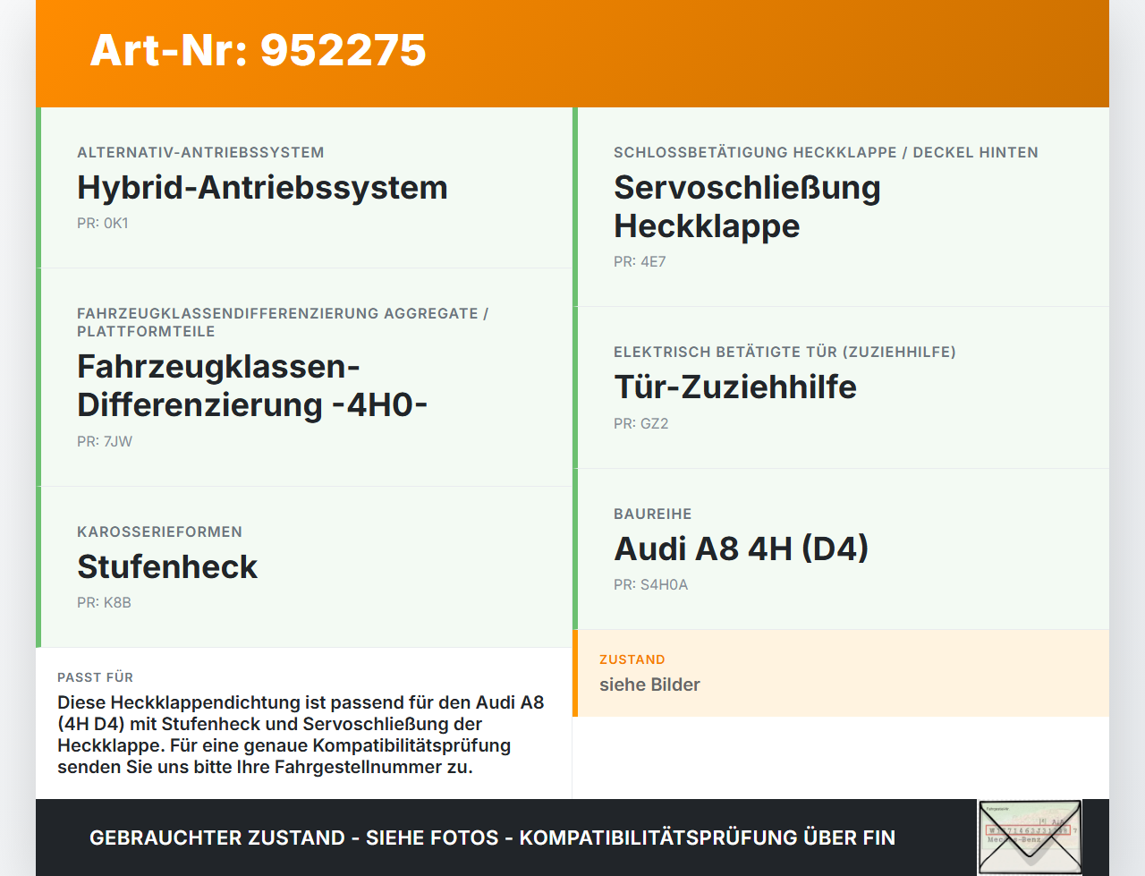Image resolution: width=1145 pixels, height=876 pixels.
Task: Click the PR: GZ2 code
Action: point(640,422)
